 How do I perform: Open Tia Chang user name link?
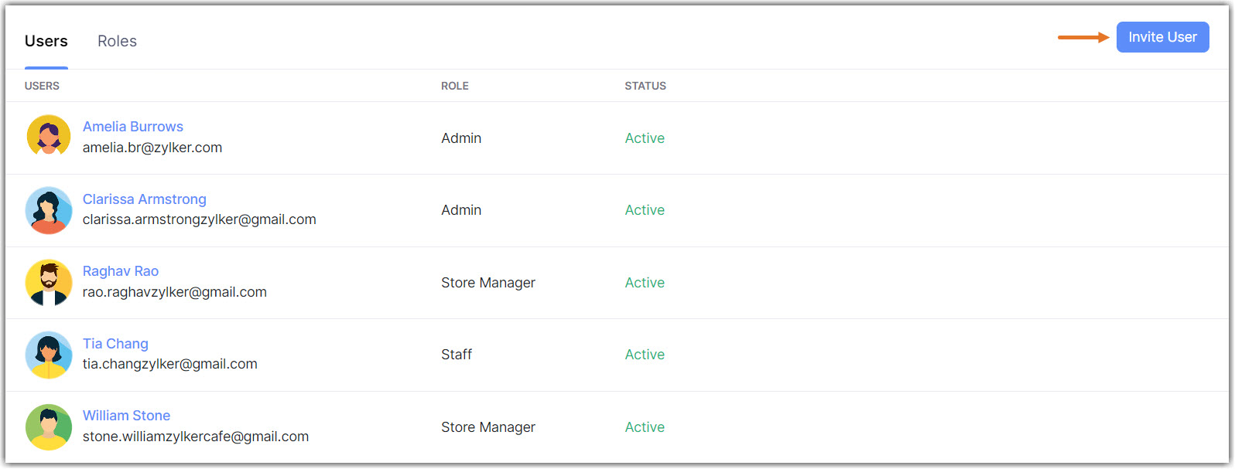click(115, 344)
